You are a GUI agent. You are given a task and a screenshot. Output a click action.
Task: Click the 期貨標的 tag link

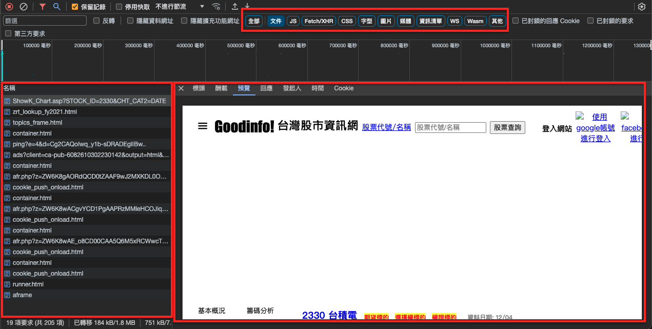click(376, 317)
